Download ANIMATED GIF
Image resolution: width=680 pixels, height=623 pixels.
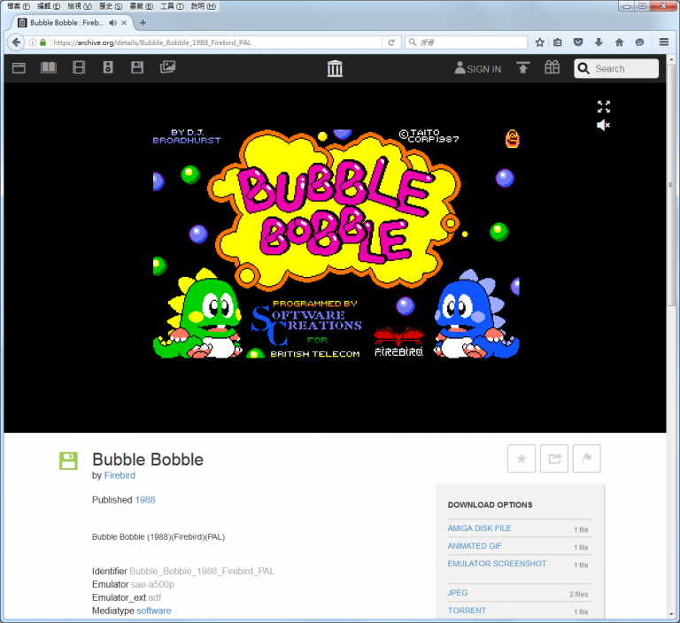[475, 546]
